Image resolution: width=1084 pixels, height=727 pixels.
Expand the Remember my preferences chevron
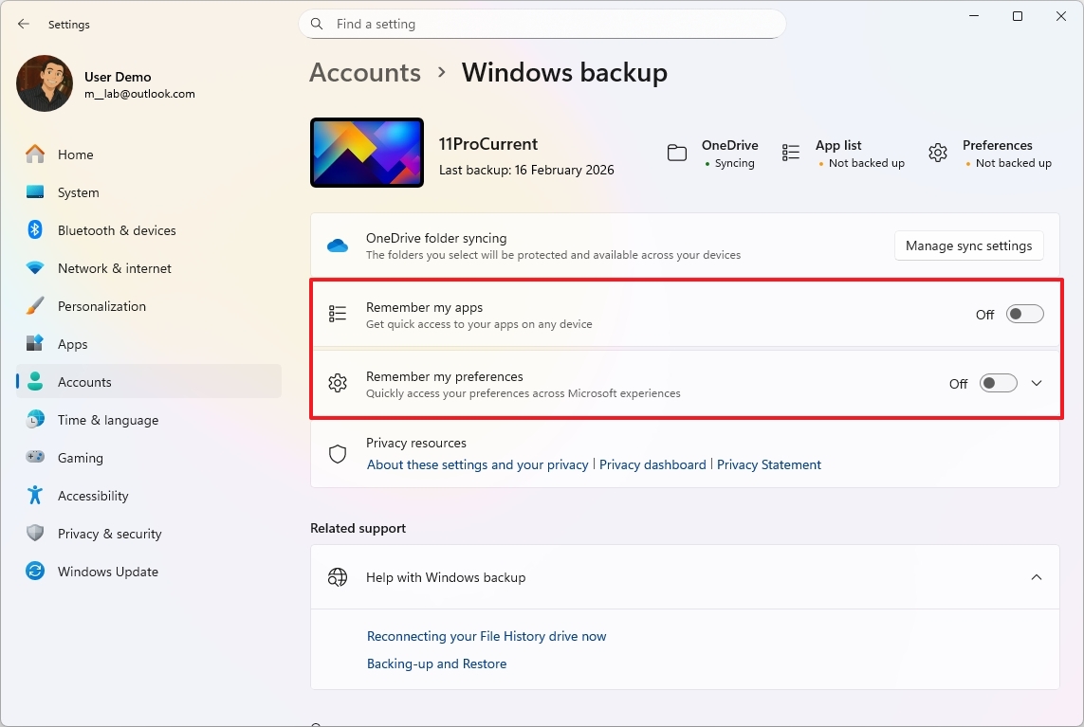click(x=1037, y=383)
